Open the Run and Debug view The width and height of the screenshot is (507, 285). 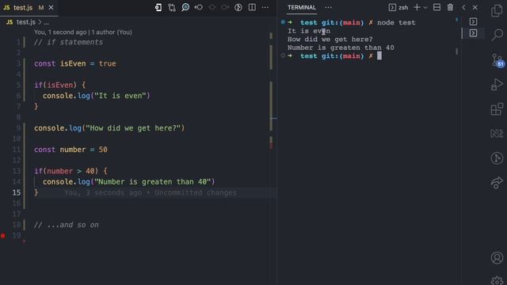pyautogui.click(x=497, y=85)
